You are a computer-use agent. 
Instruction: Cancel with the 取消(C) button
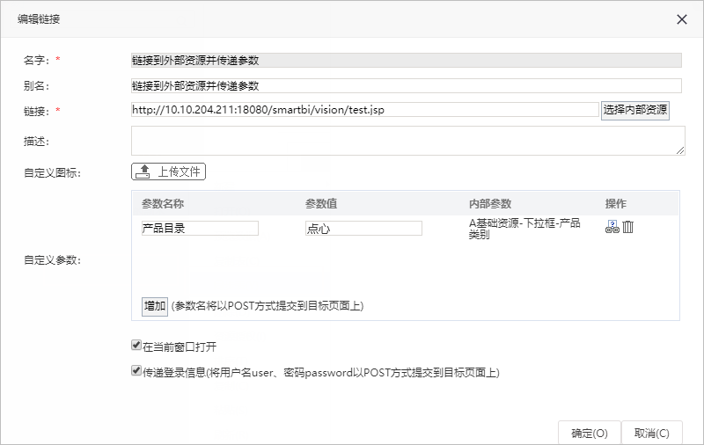[651, 433]
